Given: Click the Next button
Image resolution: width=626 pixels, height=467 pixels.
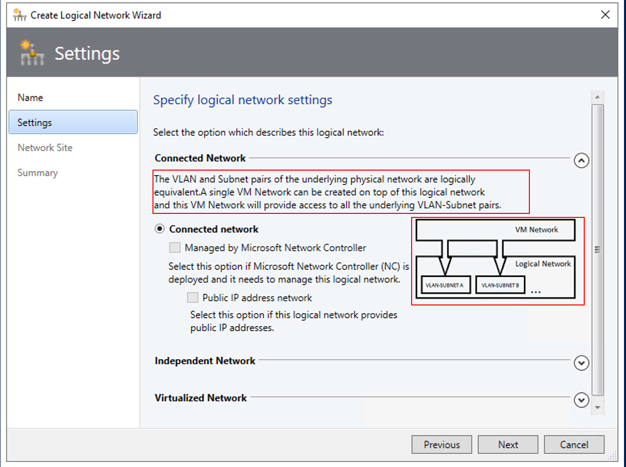Looking at the screenshot, I should click(x=508, y=444).
